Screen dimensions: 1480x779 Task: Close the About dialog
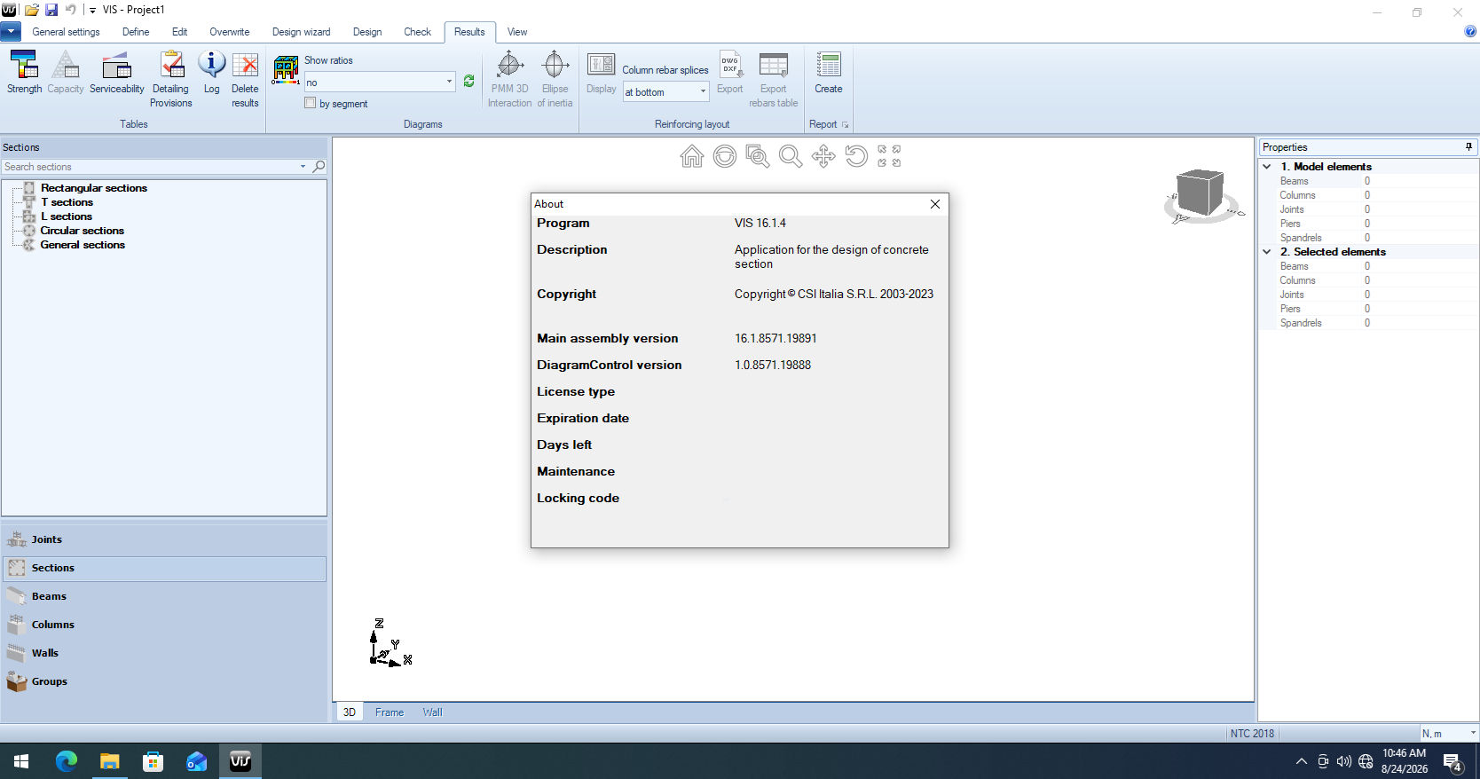click(935, 204)
